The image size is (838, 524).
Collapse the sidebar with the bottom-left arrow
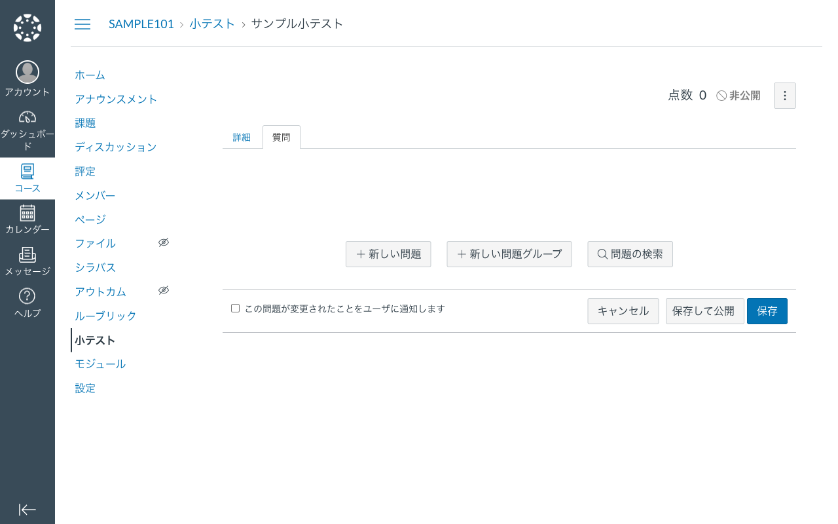point(27,510)
